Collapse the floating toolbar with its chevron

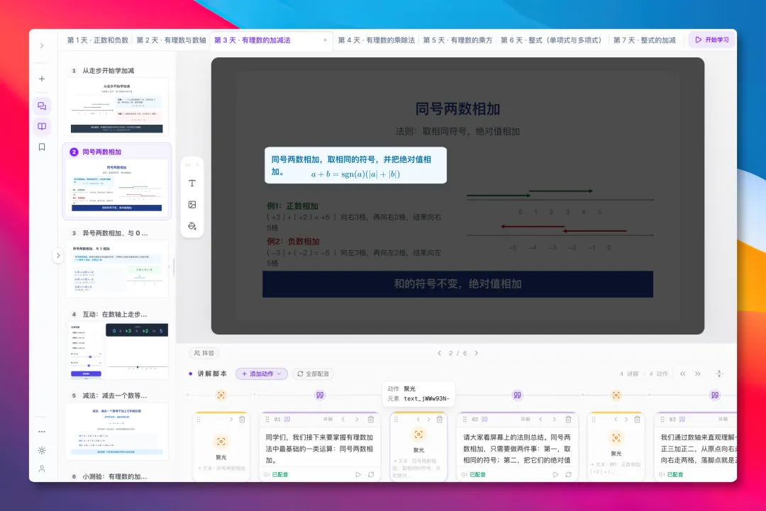pyautogui.click(x=197, y=165)
